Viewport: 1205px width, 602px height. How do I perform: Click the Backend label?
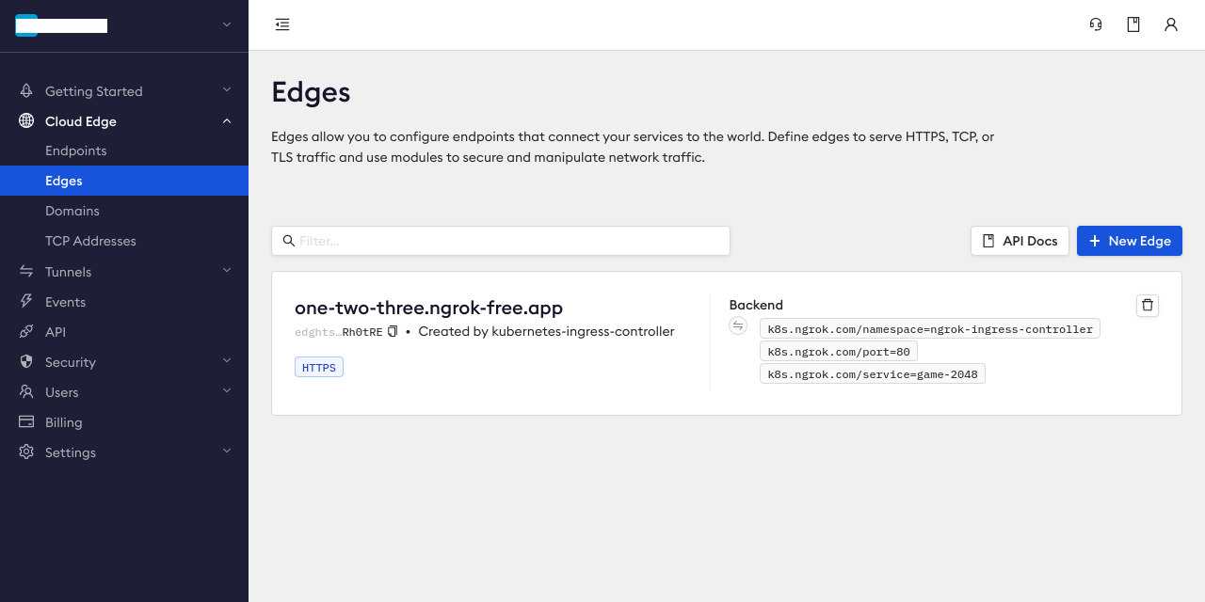pos(756,305)
